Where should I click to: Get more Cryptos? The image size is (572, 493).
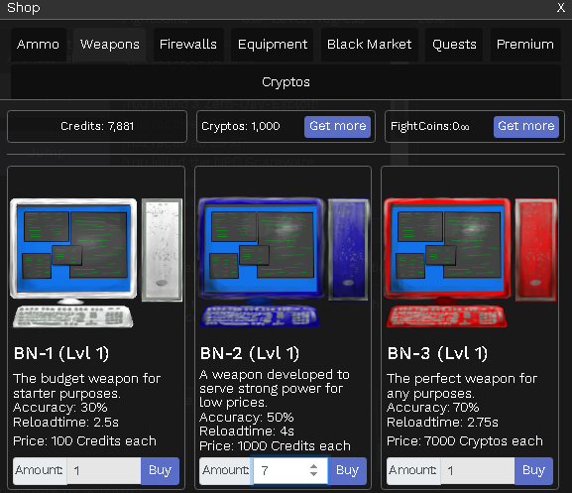click(x=337, y=126)
